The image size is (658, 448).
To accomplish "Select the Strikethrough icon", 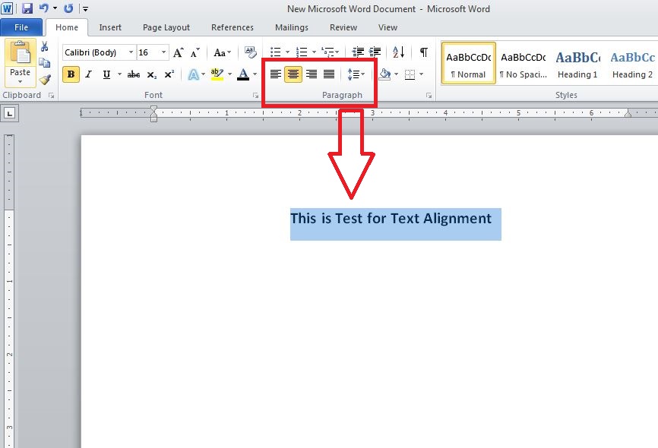I will 134,74.
